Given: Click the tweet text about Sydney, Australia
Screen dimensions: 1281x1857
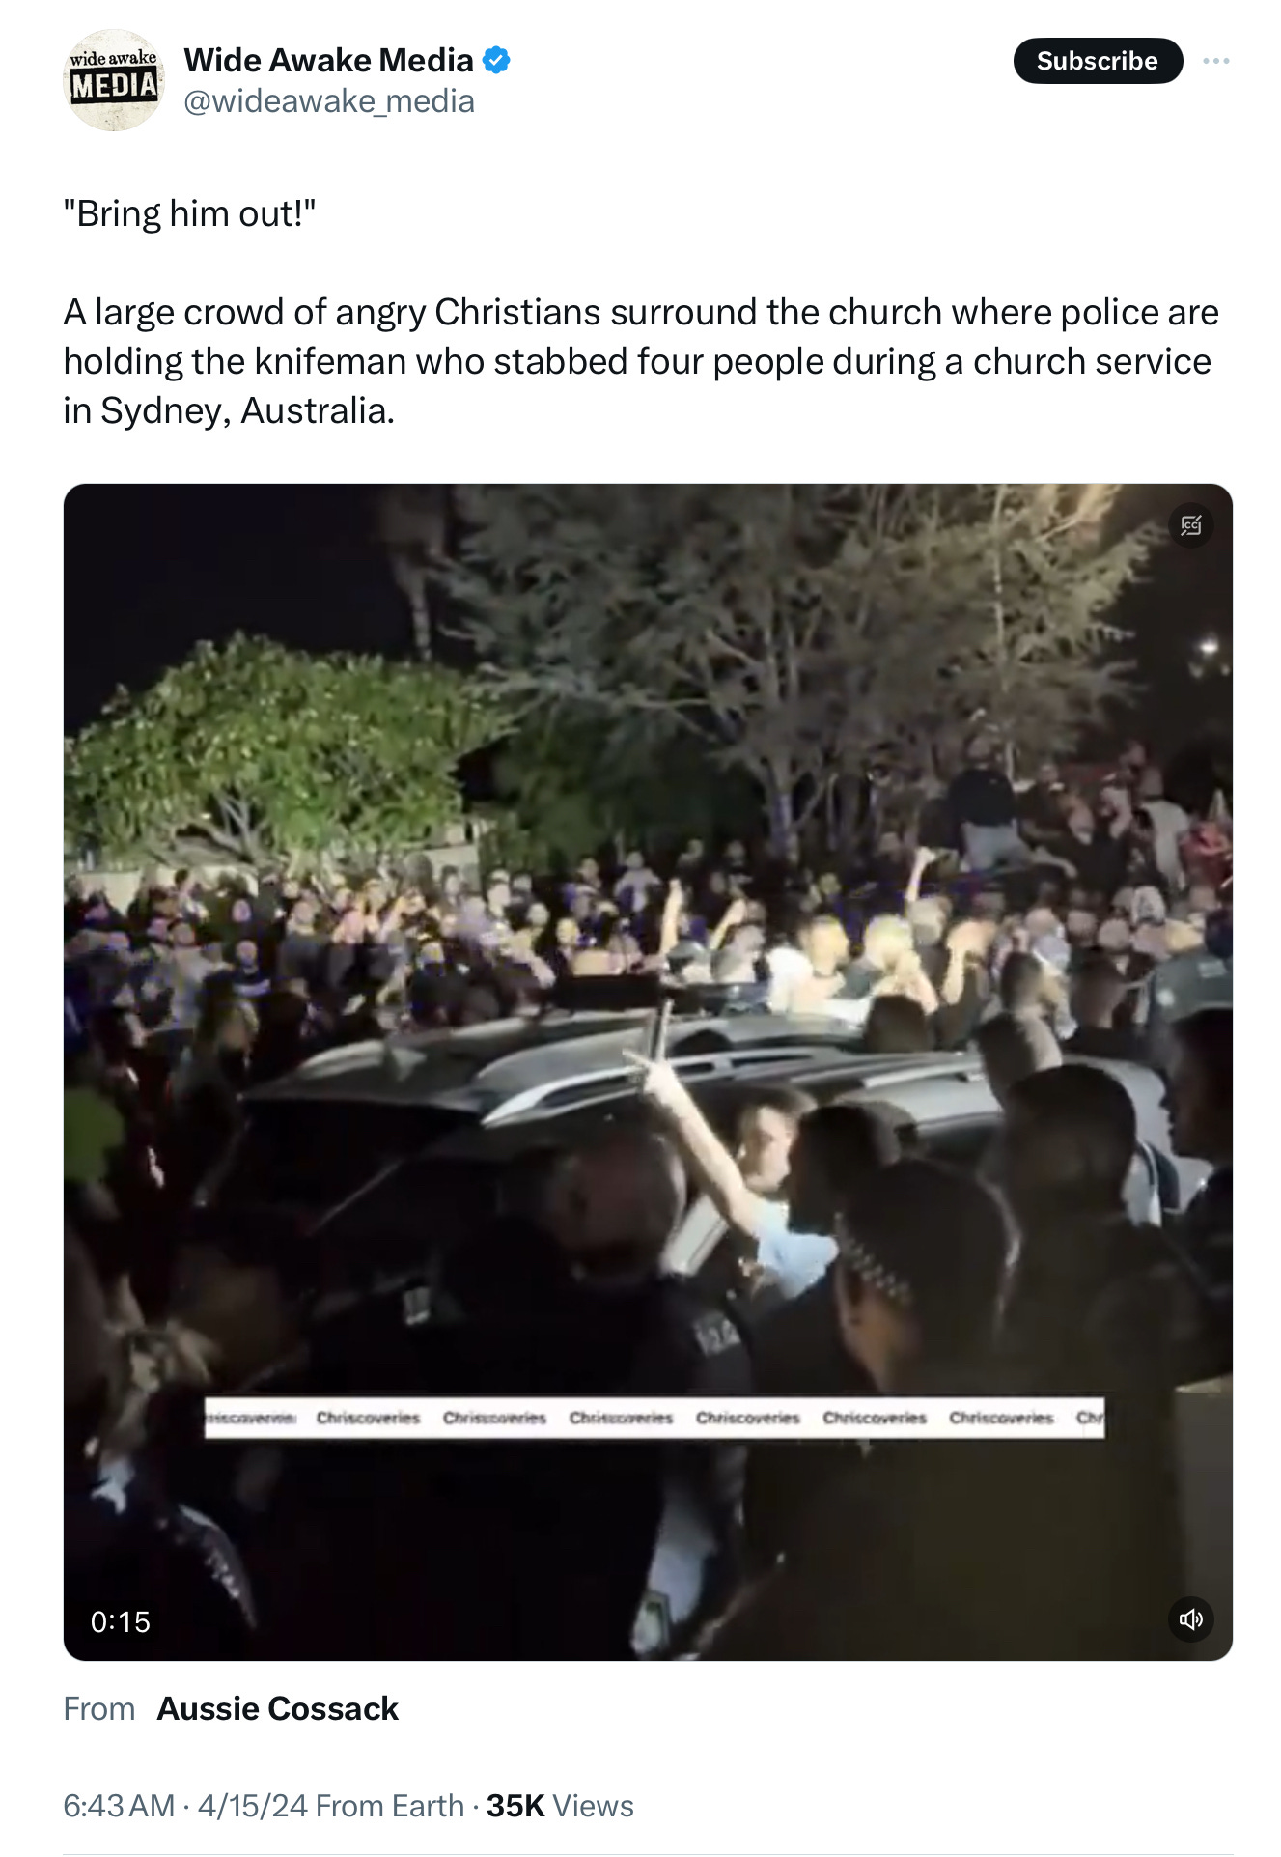Looking at the screenshot, I should 641,361.
